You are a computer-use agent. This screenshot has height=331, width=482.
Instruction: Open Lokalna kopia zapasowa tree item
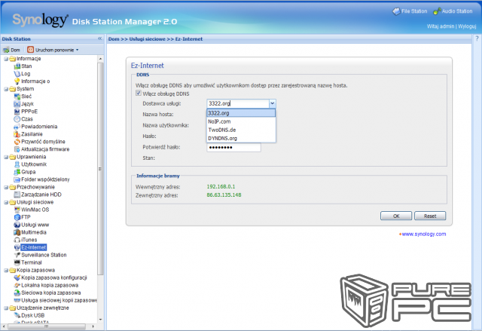tap(50, 285)
